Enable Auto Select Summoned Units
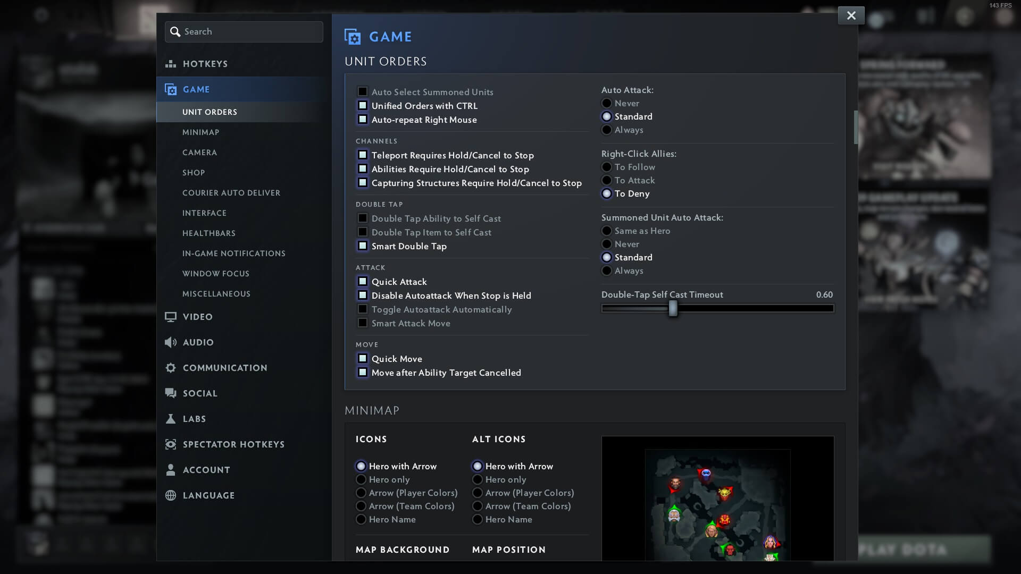Viewport: 1021px width, 574px height. click(363, 91)
